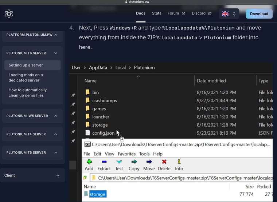Select the crashdumps folder name
This screenshot has height=202, width=277.
pyautogui.click(x=105, y=100)
